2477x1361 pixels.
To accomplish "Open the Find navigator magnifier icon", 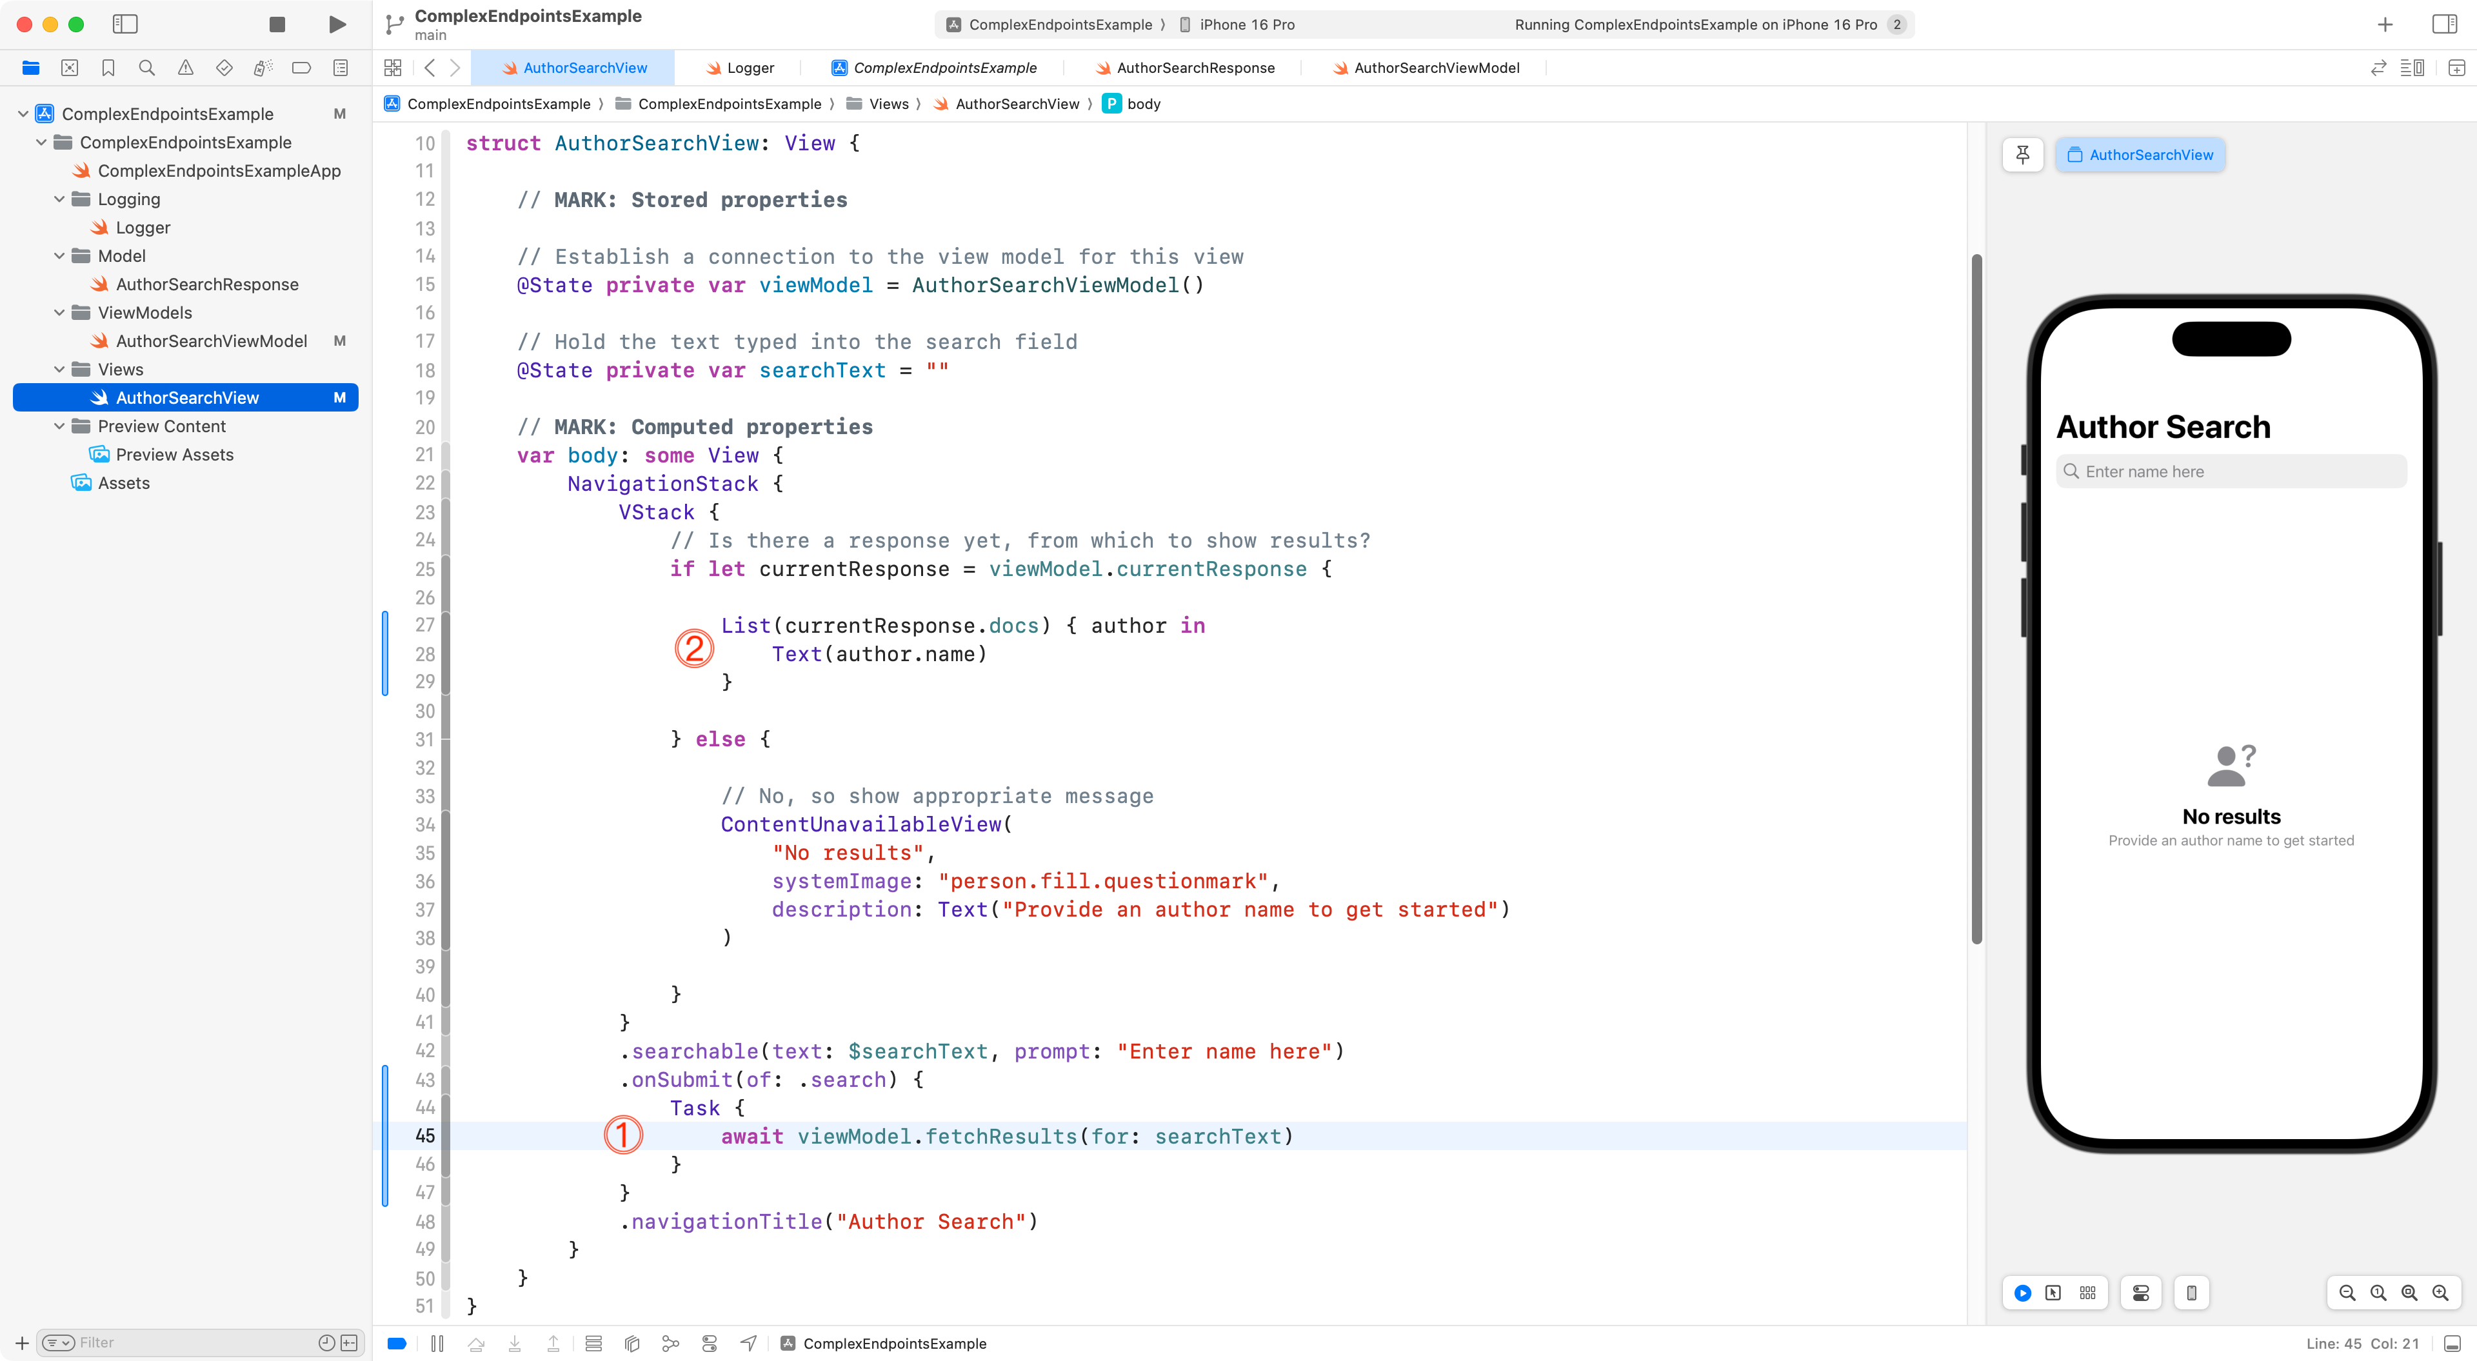I will (x=146, y=67).
